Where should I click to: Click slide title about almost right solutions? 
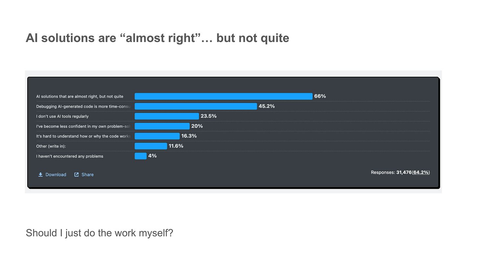158,38
